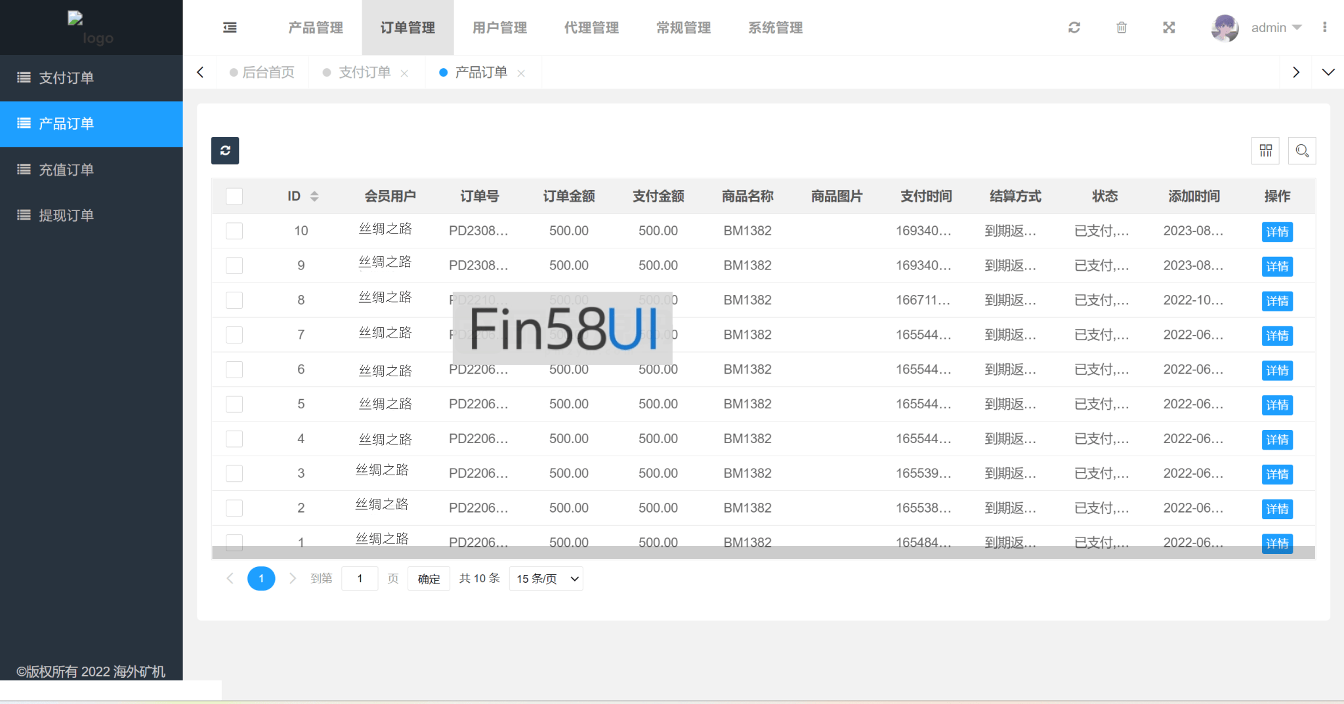The image size is (1344, 704).
Task: Switch to the 支付订单 tab
Action: 366,72
